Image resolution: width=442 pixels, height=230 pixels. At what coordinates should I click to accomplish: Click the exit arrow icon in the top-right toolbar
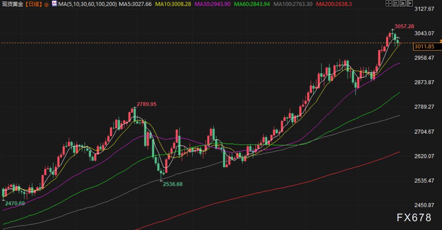(409, 4)
